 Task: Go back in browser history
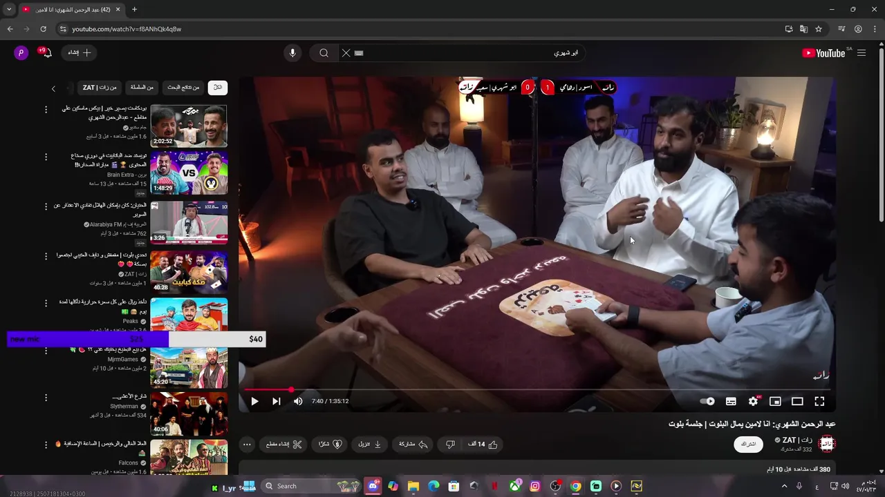click(10, 29)
